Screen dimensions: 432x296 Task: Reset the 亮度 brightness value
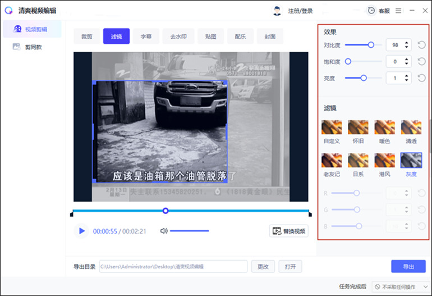(x=421, y=78)
